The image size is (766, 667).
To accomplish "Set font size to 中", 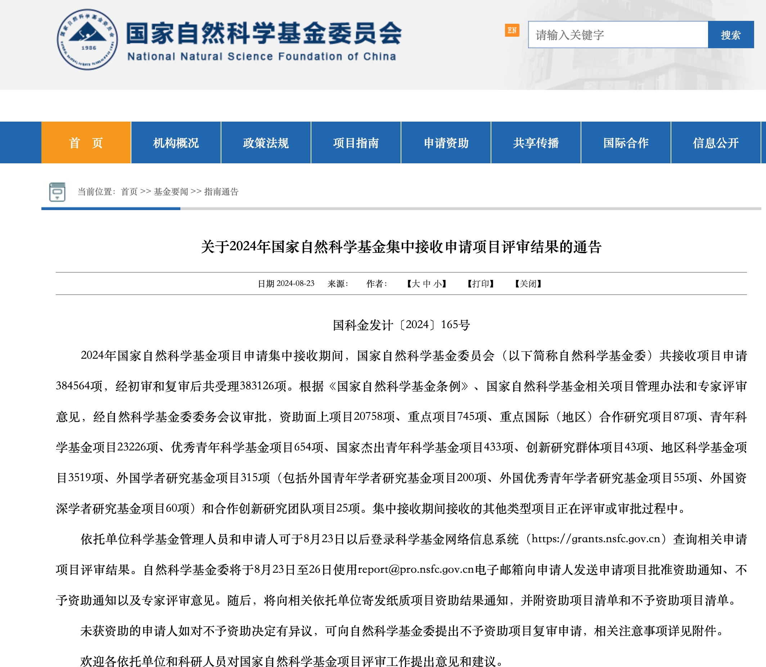I will click(427, 283).
